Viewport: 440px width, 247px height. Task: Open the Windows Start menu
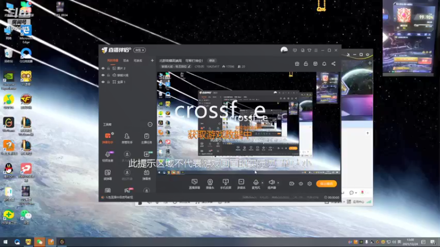[5, 242]
